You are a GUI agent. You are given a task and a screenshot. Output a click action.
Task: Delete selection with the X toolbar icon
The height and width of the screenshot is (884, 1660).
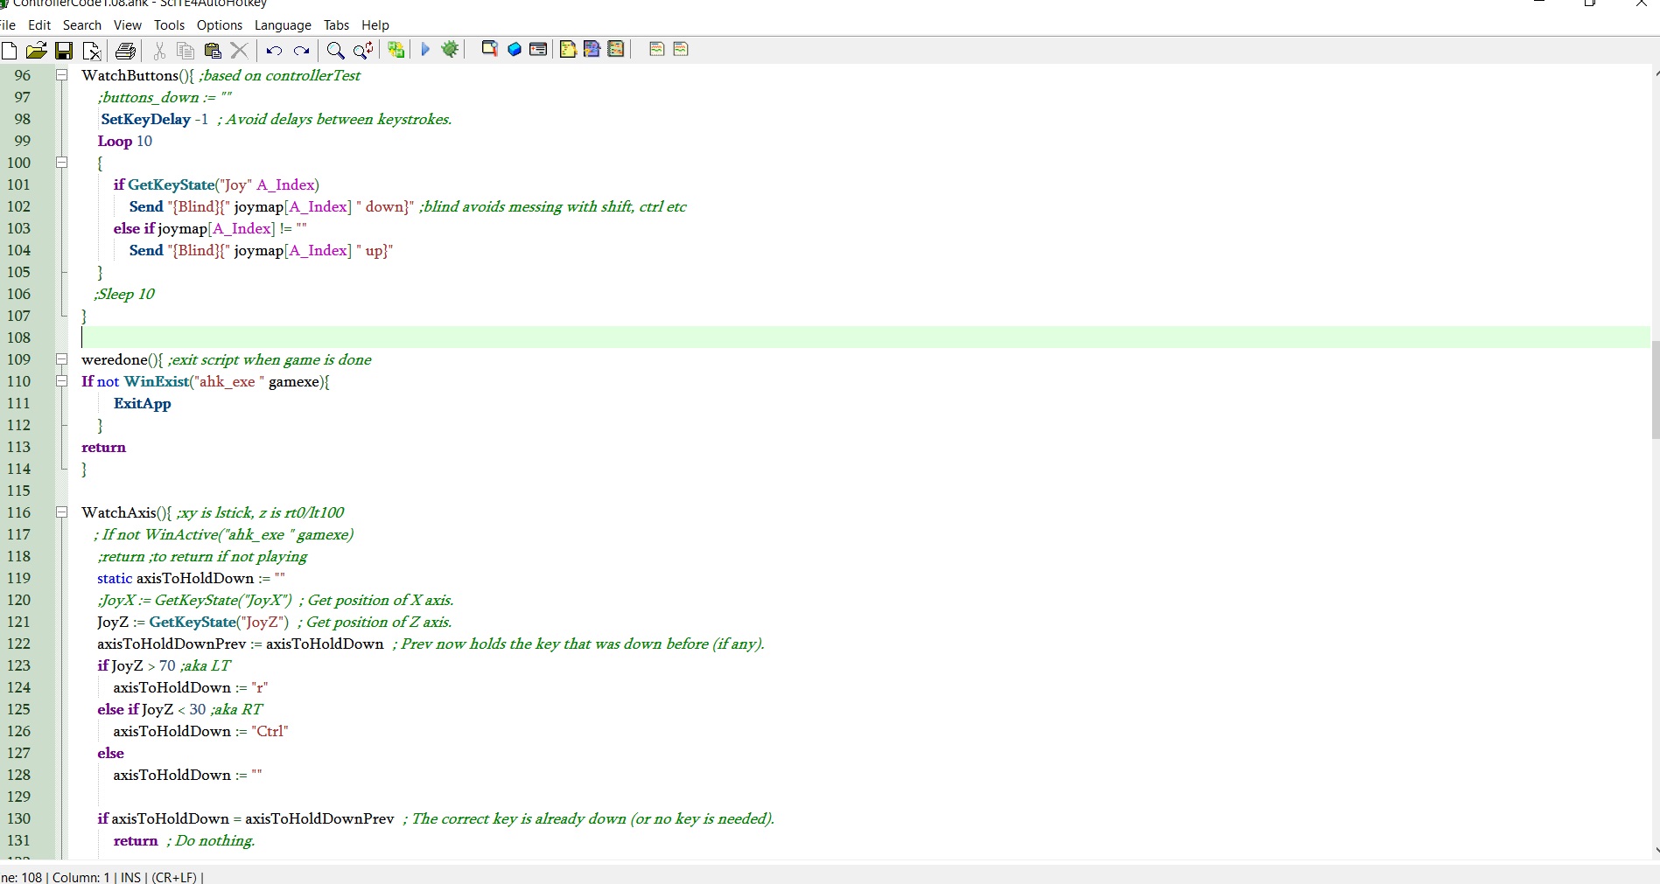pyautogui.click(x=240, y=50)
